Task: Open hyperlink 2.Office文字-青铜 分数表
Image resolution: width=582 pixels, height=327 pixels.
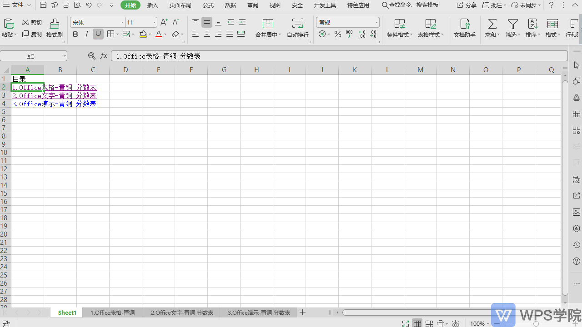Action: (54, 95)
